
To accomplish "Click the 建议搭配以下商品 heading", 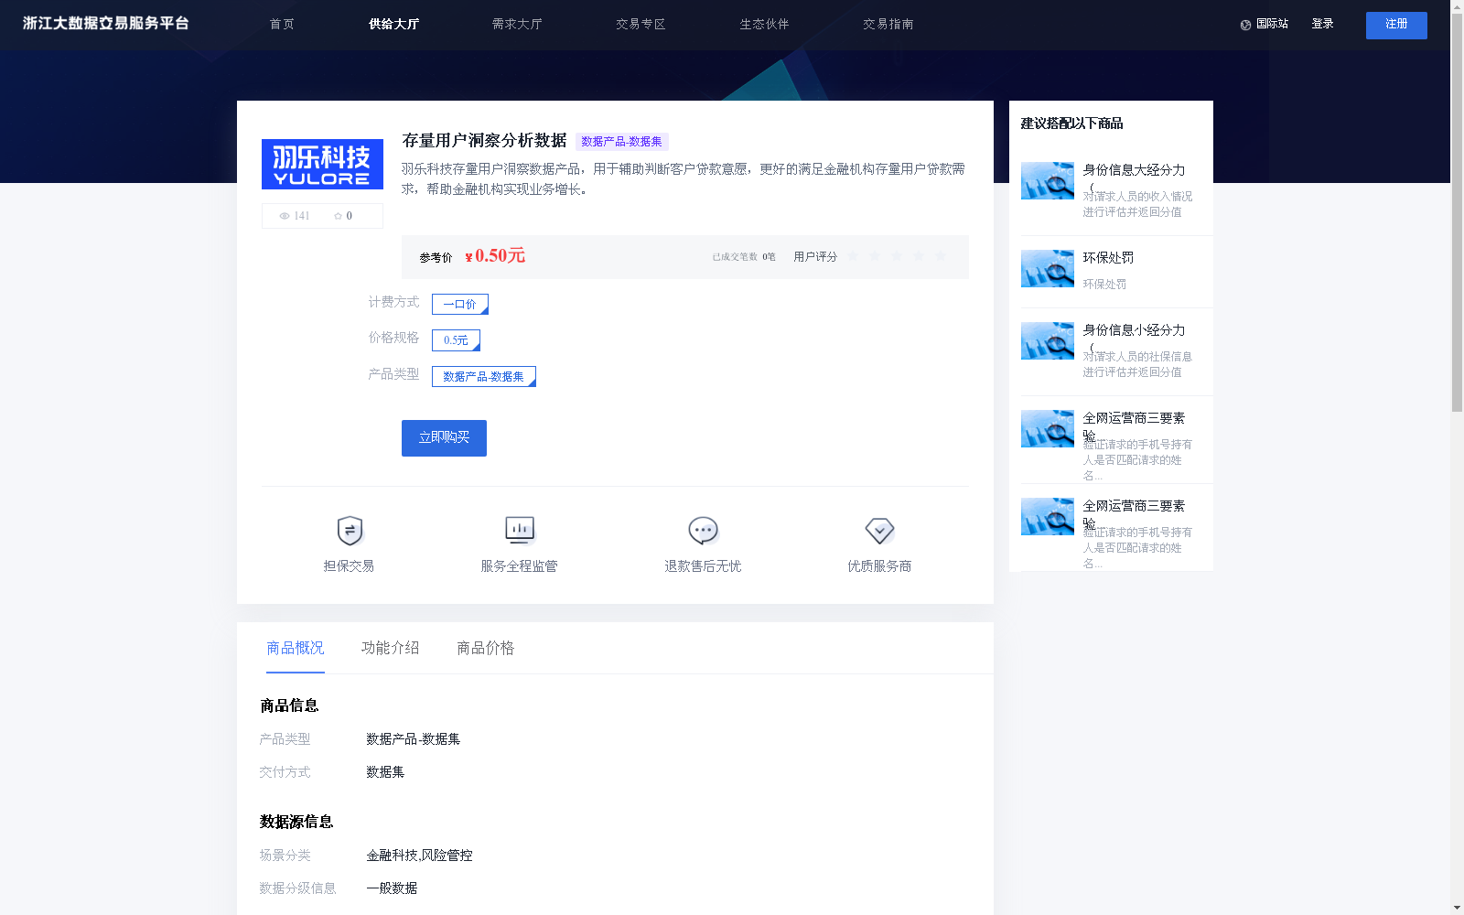I will 1071,124.
